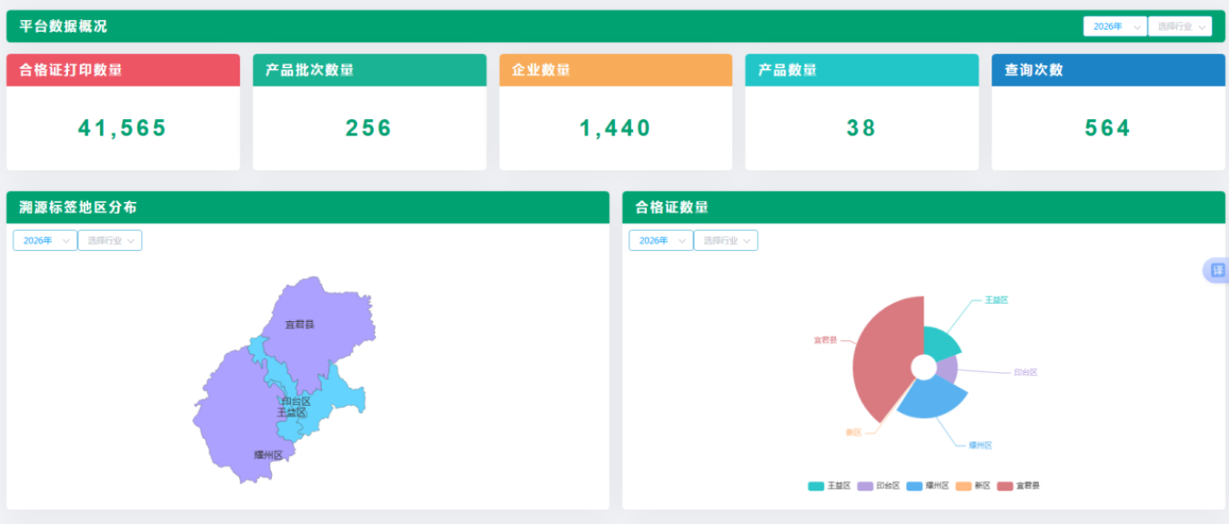Click the 企业数量 card showing 1,440

615,127
